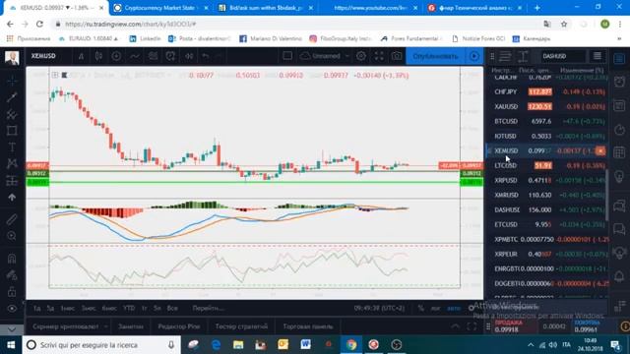Expand the left toolbar bottom chevron
The image size is (630, 354).
[x=12, y=329]
